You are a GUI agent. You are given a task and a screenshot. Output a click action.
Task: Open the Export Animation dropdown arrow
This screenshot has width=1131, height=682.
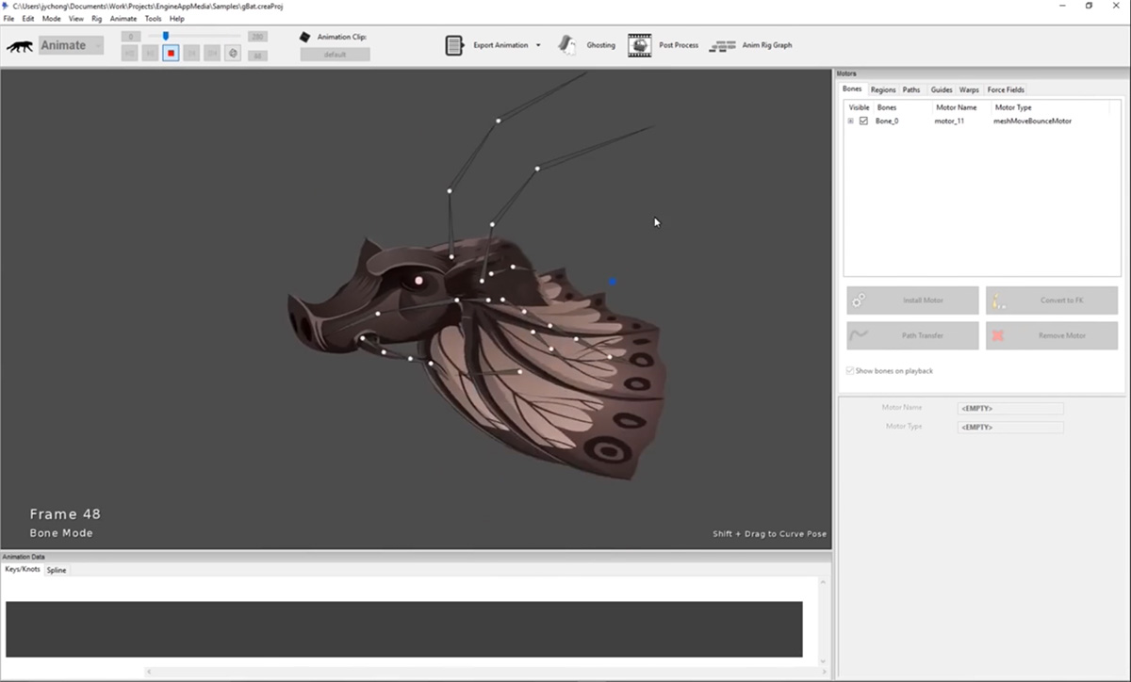click(538, 45)
